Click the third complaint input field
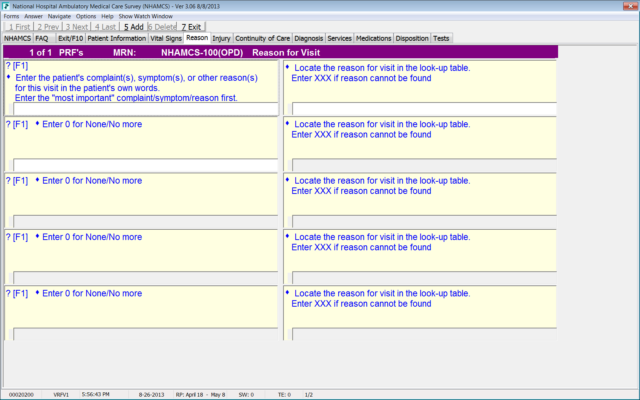 click(146, 221)
